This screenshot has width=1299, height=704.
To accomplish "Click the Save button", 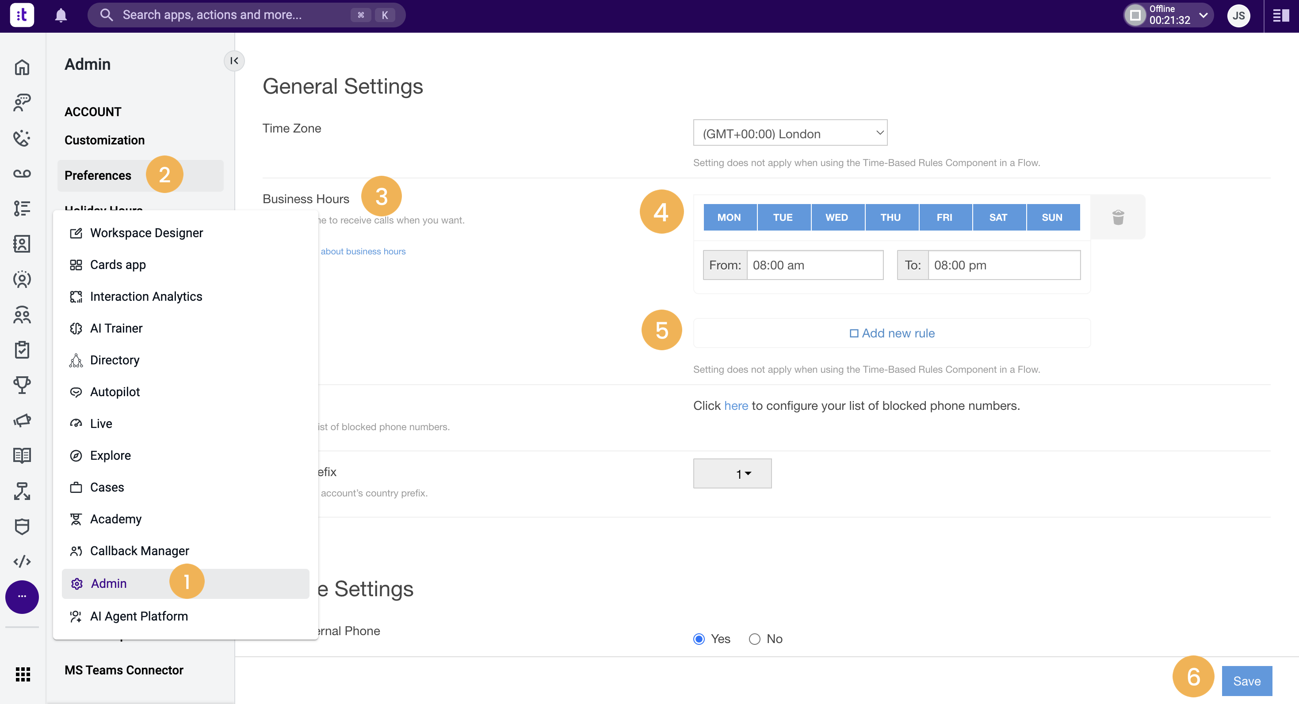I will pos(1246,681).
